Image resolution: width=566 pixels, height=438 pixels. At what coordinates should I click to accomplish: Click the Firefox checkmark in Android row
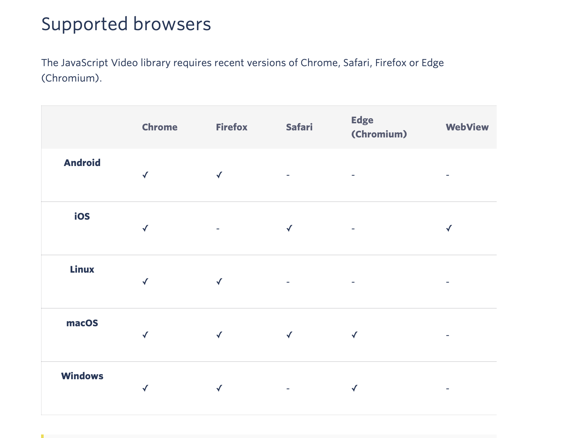click(219, 175)
